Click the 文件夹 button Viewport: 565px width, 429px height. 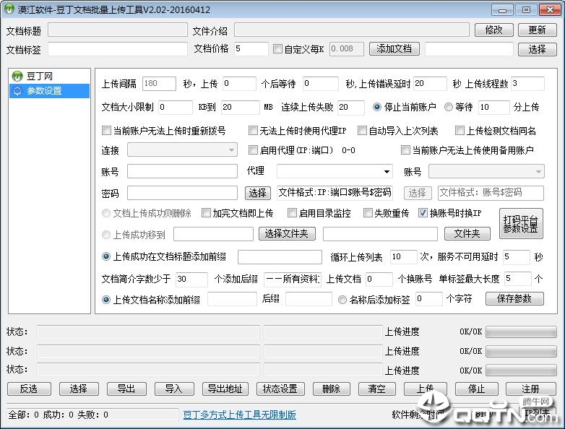click(x=467, y=234)
